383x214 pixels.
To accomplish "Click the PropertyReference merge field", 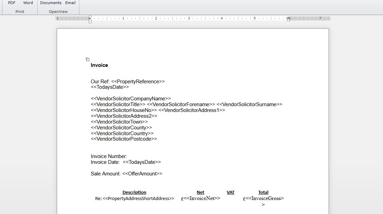I will click(138, 82).
